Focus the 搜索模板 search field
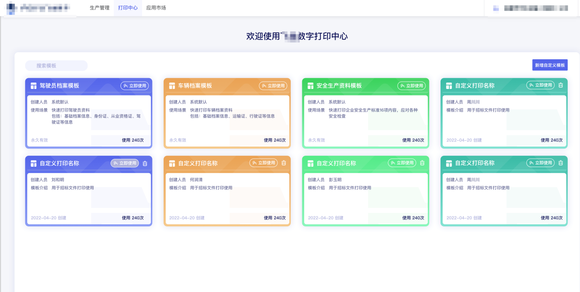 (x=56, y=66)
